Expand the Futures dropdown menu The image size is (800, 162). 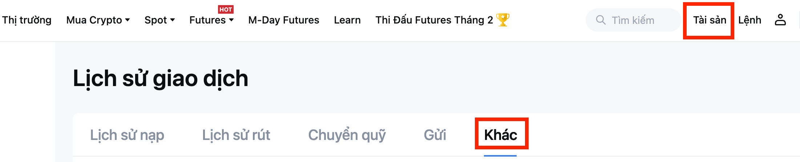coord(211,20)
